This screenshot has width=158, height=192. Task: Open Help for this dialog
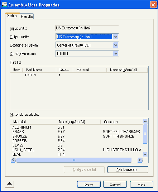point(142,184)
